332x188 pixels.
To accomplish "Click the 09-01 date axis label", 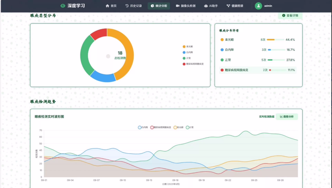I will coord(44,180).
